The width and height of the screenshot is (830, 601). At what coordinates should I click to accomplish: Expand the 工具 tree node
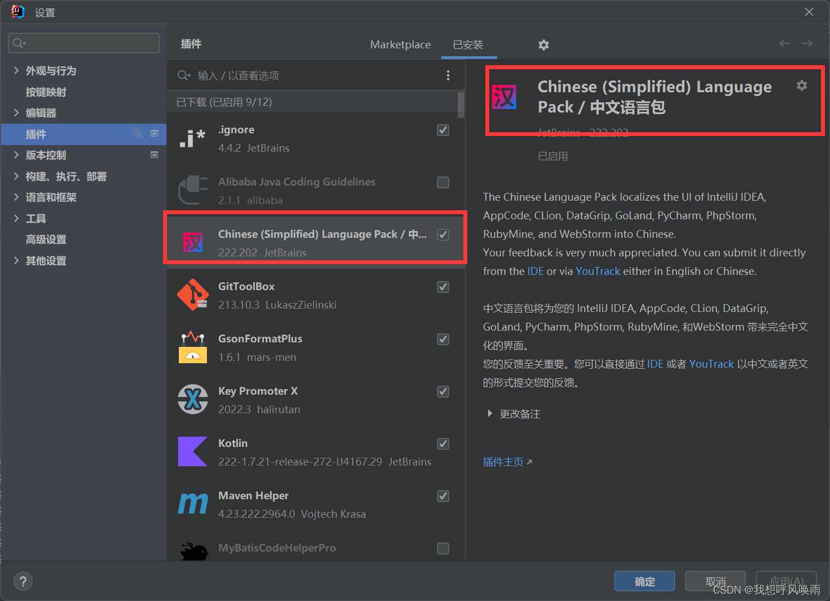pyautogui.click(x=16, y=218)
